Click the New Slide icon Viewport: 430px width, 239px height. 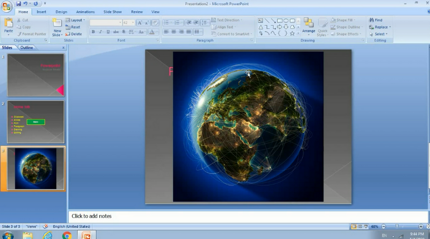pyautogui.click(x=57, y=23)
